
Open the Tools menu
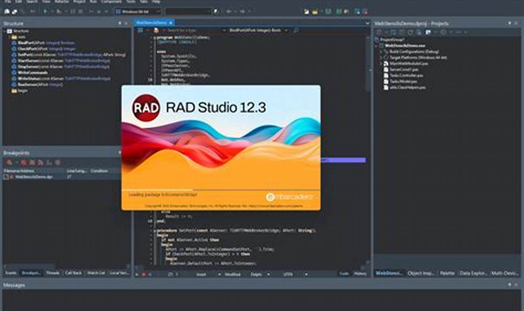click(130, 2)
